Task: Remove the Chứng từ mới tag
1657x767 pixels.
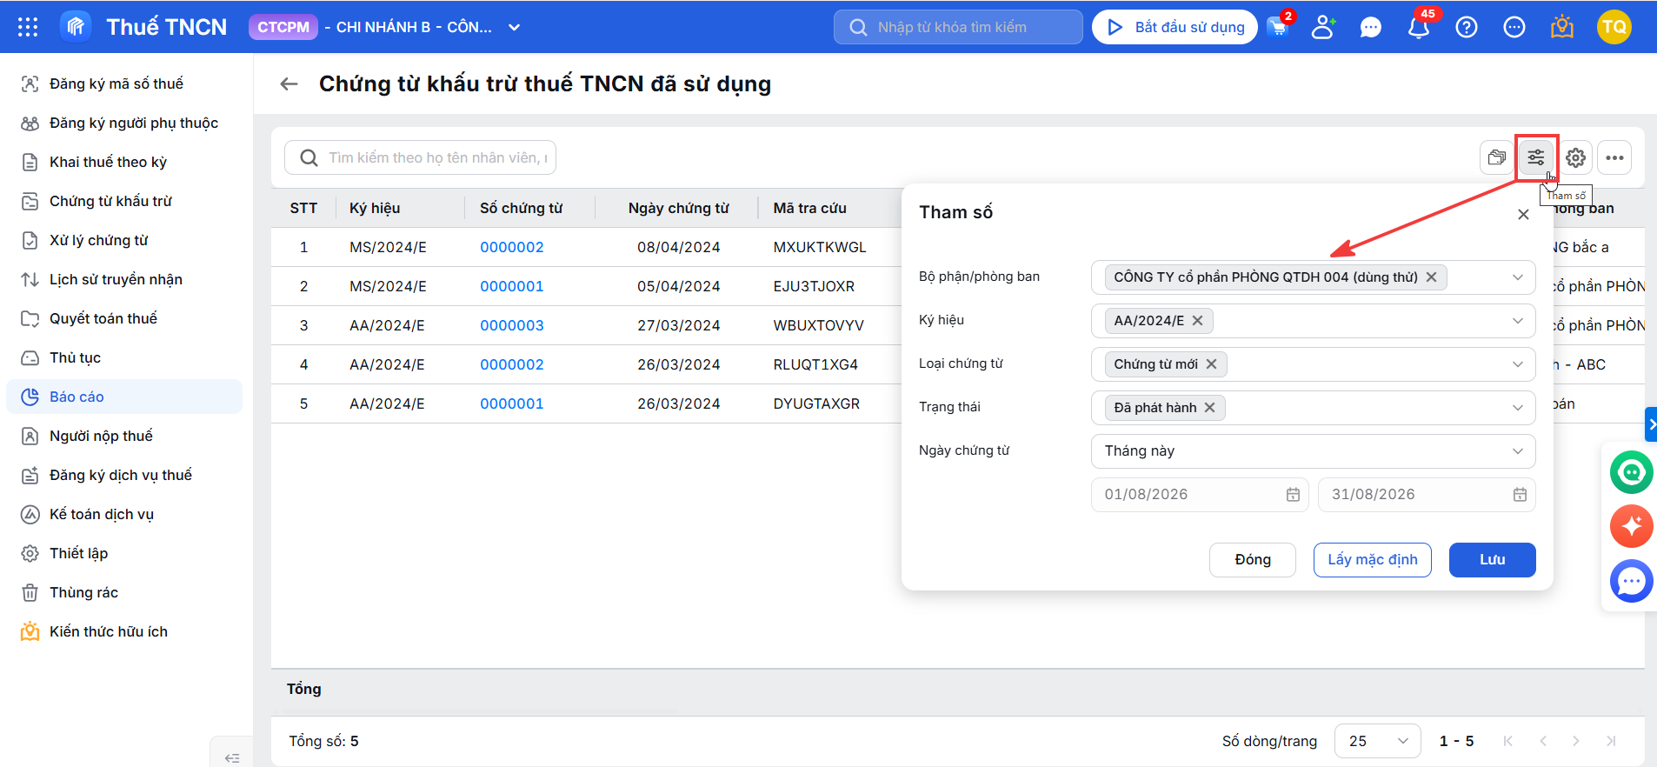Action: pos(1211,363)
